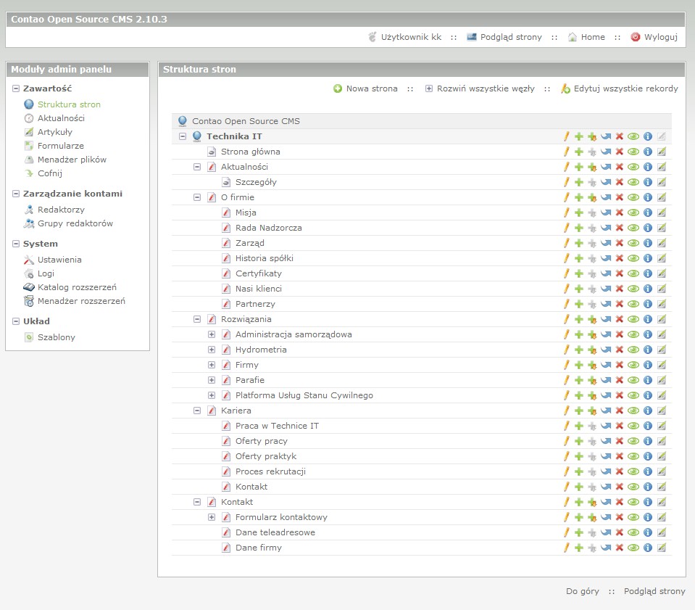Collapse the Zawartość sidebar section
Screen dimensions: 695x610
click(16, 88)
